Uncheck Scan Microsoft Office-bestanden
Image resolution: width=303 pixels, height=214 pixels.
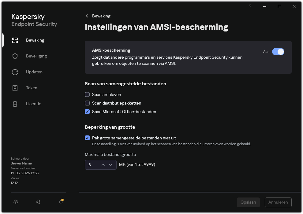coord(87,112)
